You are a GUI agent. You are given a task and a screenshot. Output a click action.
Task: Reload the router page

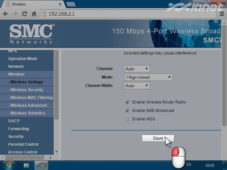24,14
